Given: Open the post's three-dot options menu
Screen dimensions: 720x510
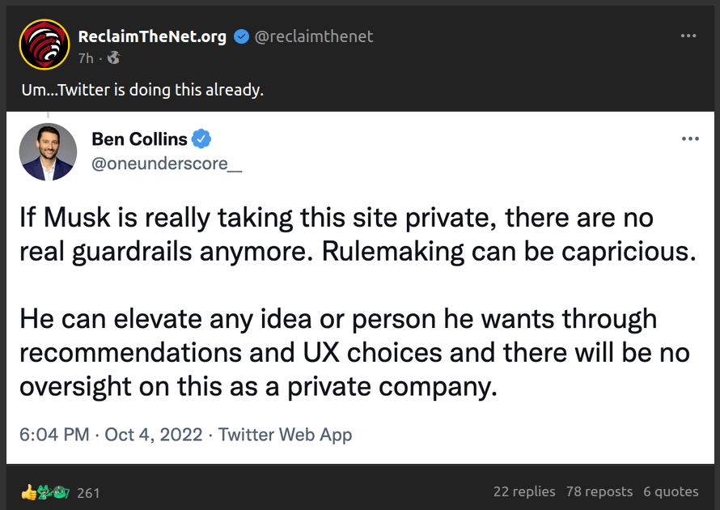Looking at the screenshot, I should point(688,36).
